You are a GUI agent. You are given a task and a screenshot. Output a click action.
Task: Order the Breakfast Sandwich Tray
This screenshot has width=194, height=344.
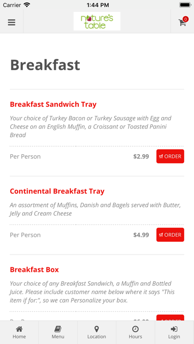(x=170, y=156)
